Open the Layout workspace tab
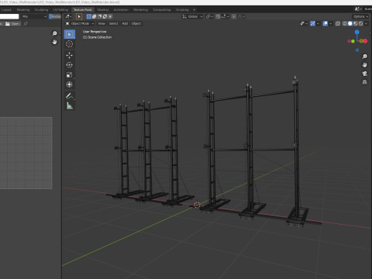 click(6, 10)
